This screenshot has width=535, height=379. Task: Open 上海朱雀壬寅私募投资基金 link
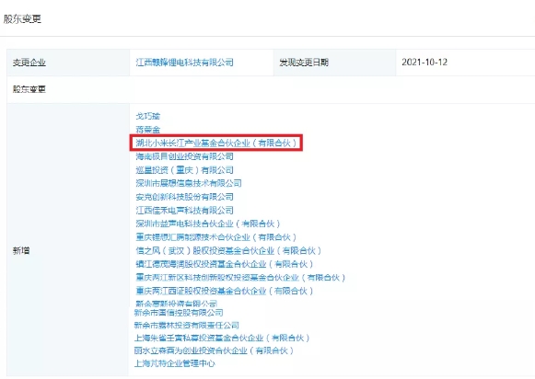click(x=222, y=338)
